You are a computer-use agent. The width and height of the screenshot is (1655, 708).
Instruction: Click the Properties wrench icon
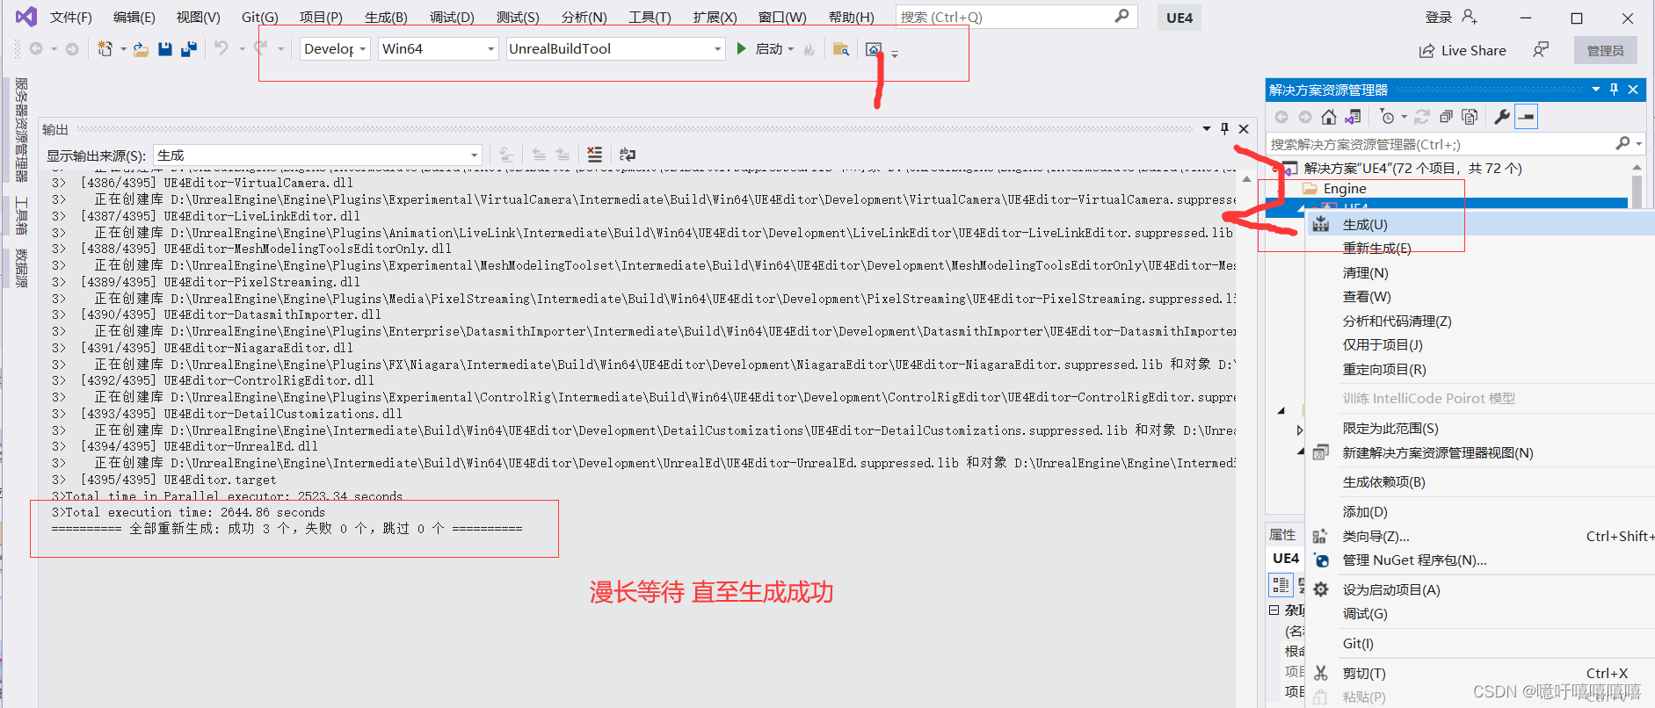point(1502,117)
